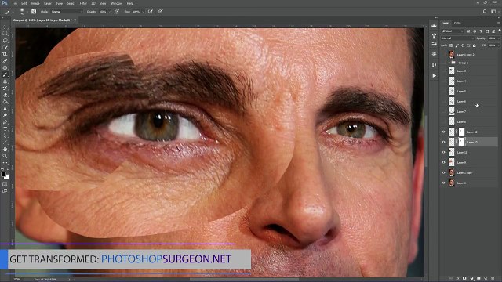Viewport: 502px width, 282px height.
Task: Open layer blend mode dropdown
Action: 457,38
